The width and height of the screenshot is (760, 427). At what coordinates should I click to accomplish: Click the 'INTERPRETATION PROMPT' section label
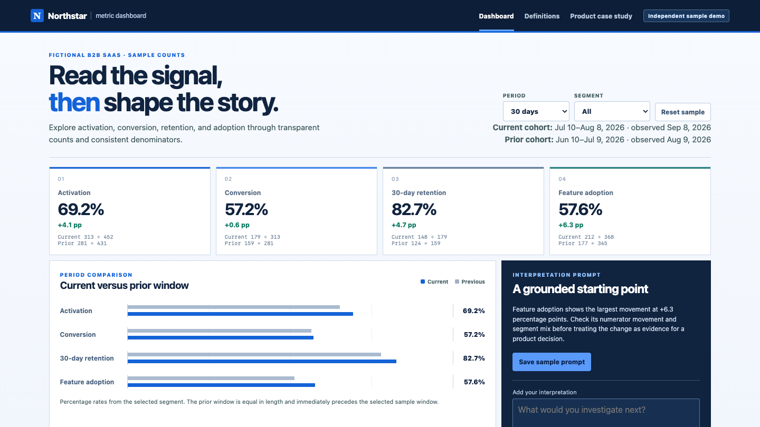point(556,275)
